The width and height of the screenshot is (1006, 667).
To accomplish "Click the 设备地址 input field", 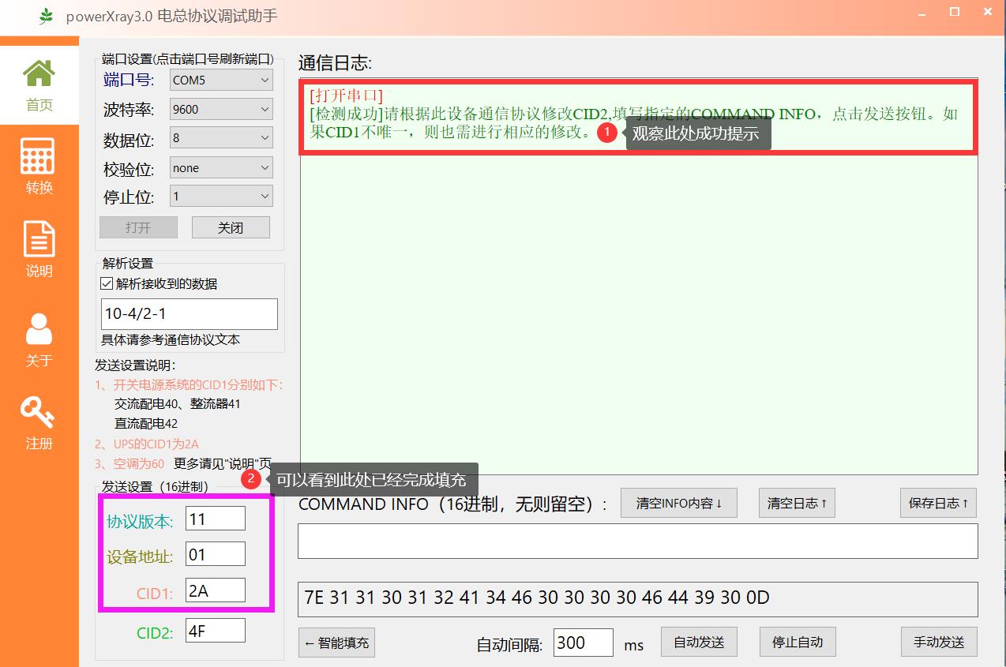I will click(x=216, y=554).
